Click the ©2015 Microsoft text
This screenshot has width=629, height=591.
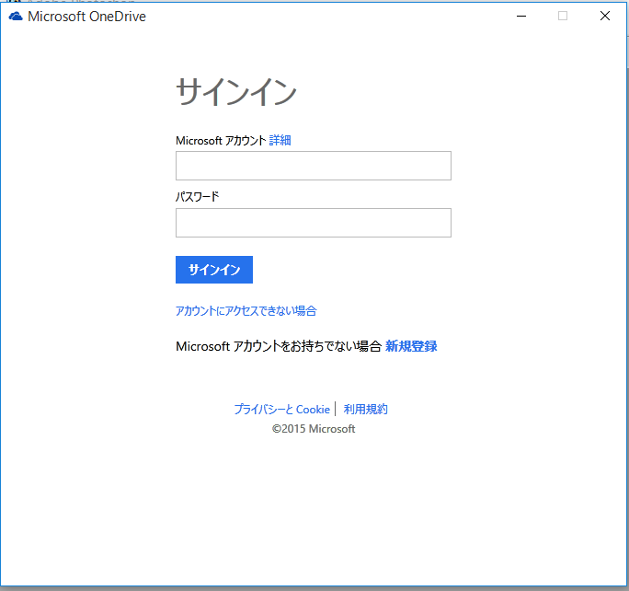[314, 429]
